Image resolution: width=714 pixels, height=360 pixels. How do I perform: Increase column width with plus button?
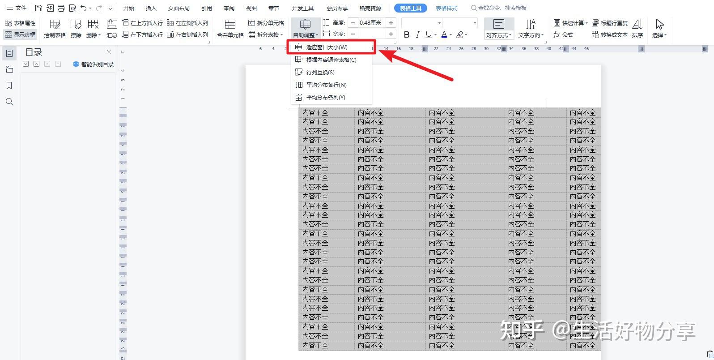coord(391,34)
